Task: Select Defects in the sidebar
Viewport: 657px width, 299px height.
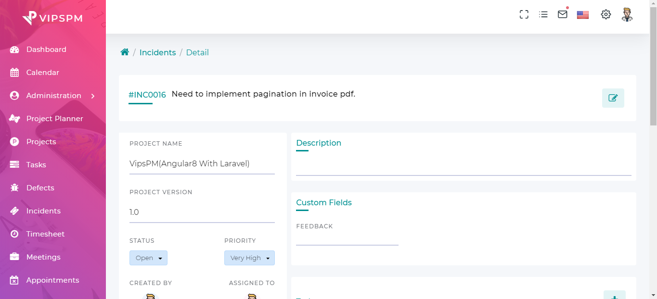Action: tap(40, 188)
